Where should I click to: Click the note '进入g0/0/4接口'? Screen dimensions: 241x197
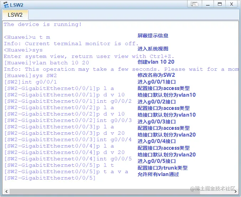click(x=157, y=141)
